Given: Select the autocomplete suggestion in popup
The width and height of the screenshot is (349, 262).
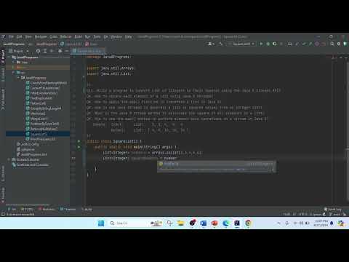Looking at the screenshot, I should click(x=216, y=164).
